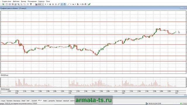This screenshot has width=187, height=105.
Task: Click the RIH9 [Volume] chart label
Action: 5,89
